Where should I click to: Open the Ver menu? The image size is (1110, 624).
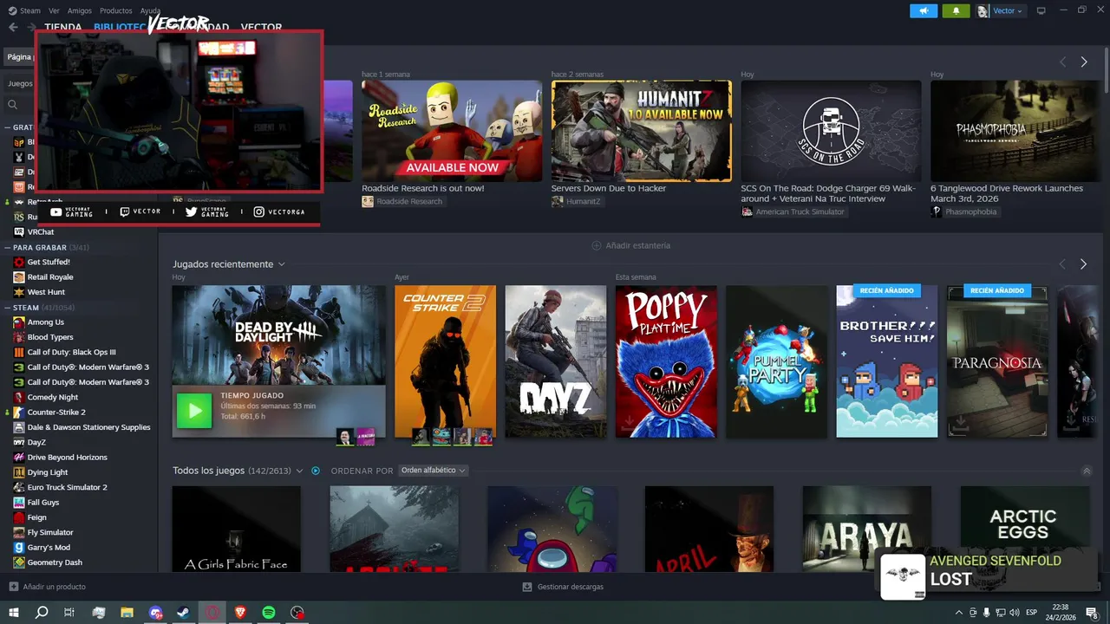point(54,10)
